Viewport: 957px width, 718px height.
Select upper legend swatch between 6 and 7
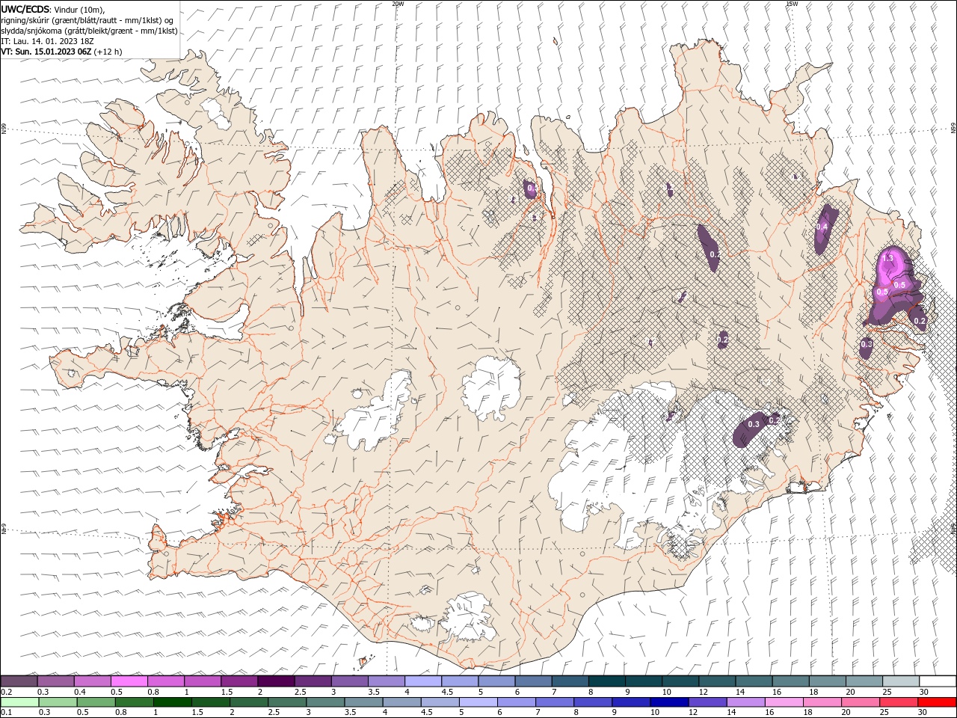click(533, 681)
